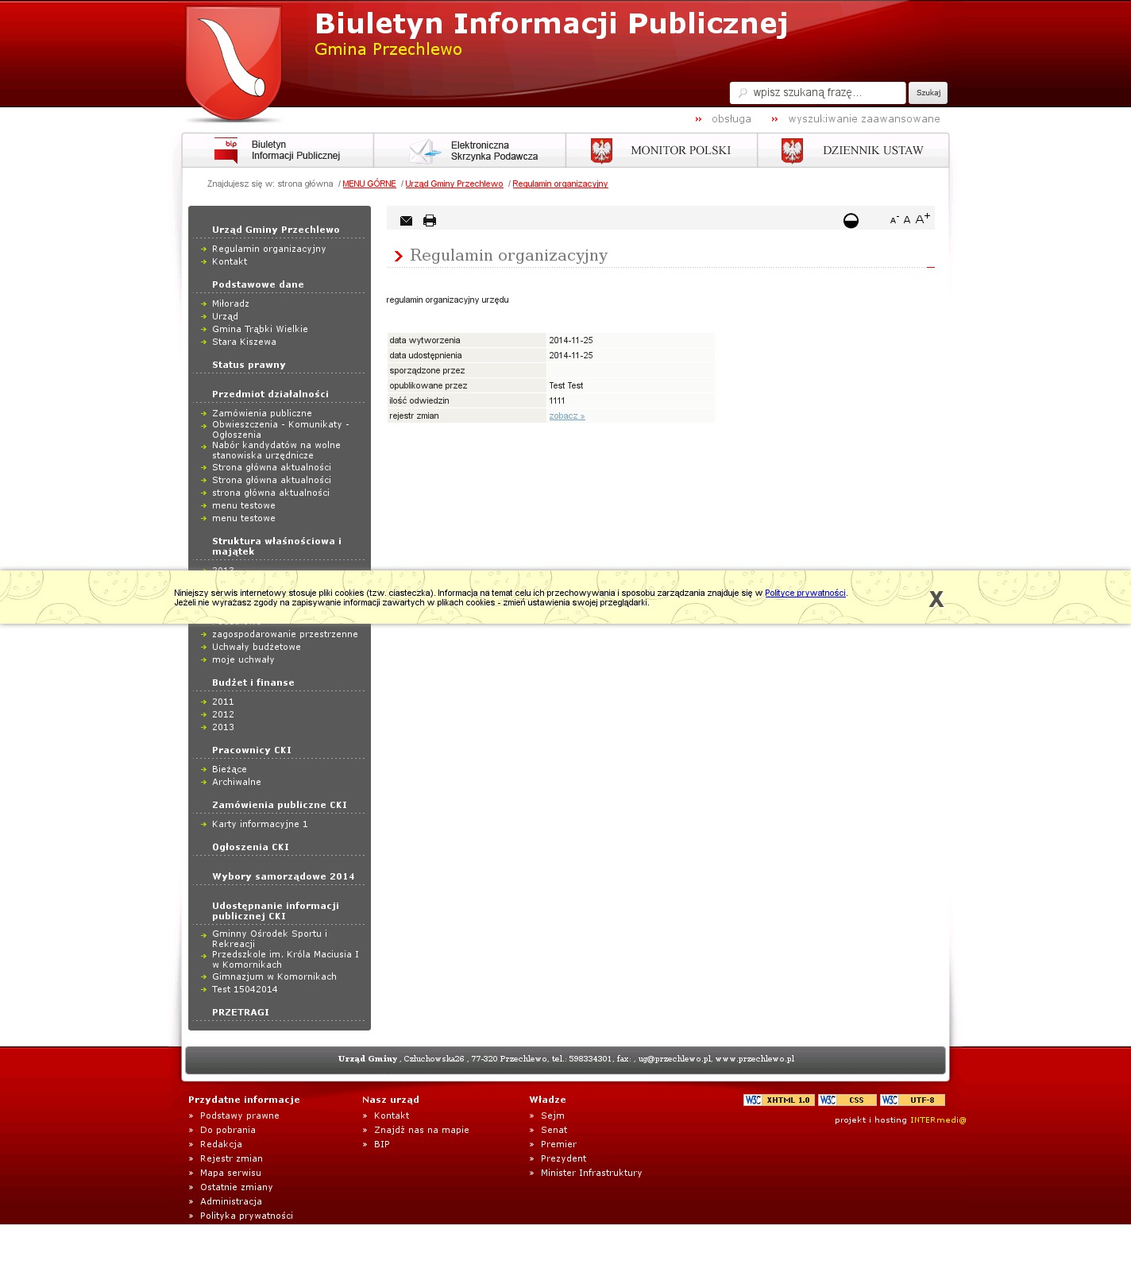The height and width of the screenshot is (1276, 1131).
Task: Decrease font size with A- icon
Action: click(894, 220)
